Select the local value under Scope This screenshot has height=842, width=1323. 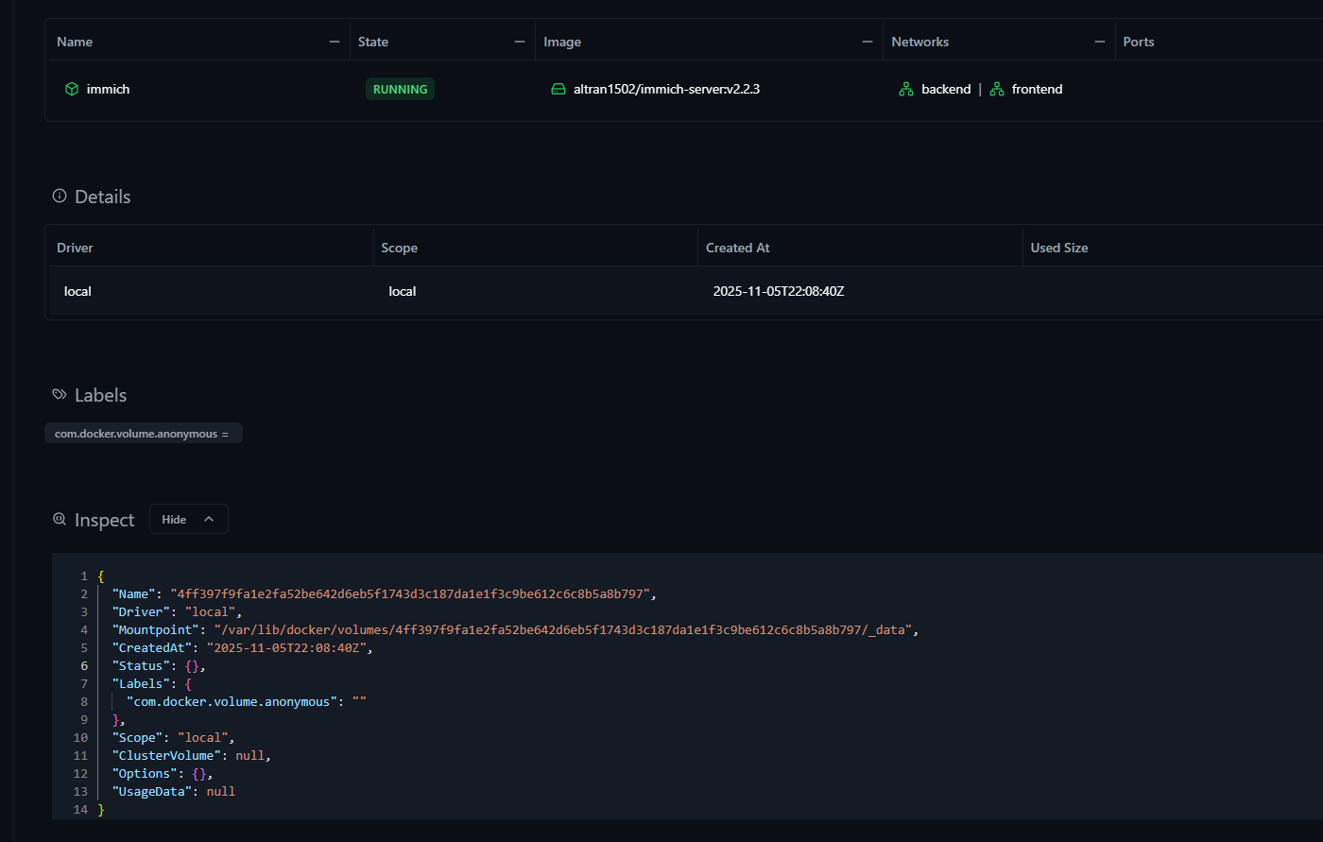403,291
